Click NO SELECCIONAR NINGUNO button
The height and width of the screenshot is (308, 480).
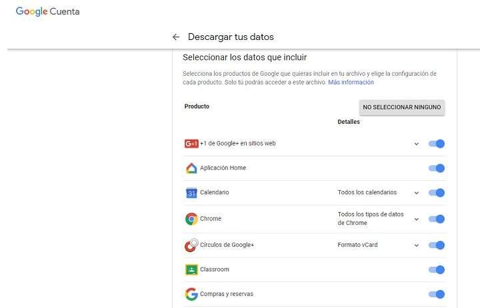[x=402, y=107]
